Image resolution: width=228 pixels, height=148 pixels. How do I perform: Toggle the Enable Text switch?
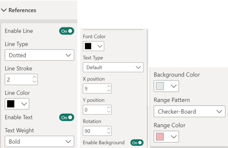click(67, 117)
